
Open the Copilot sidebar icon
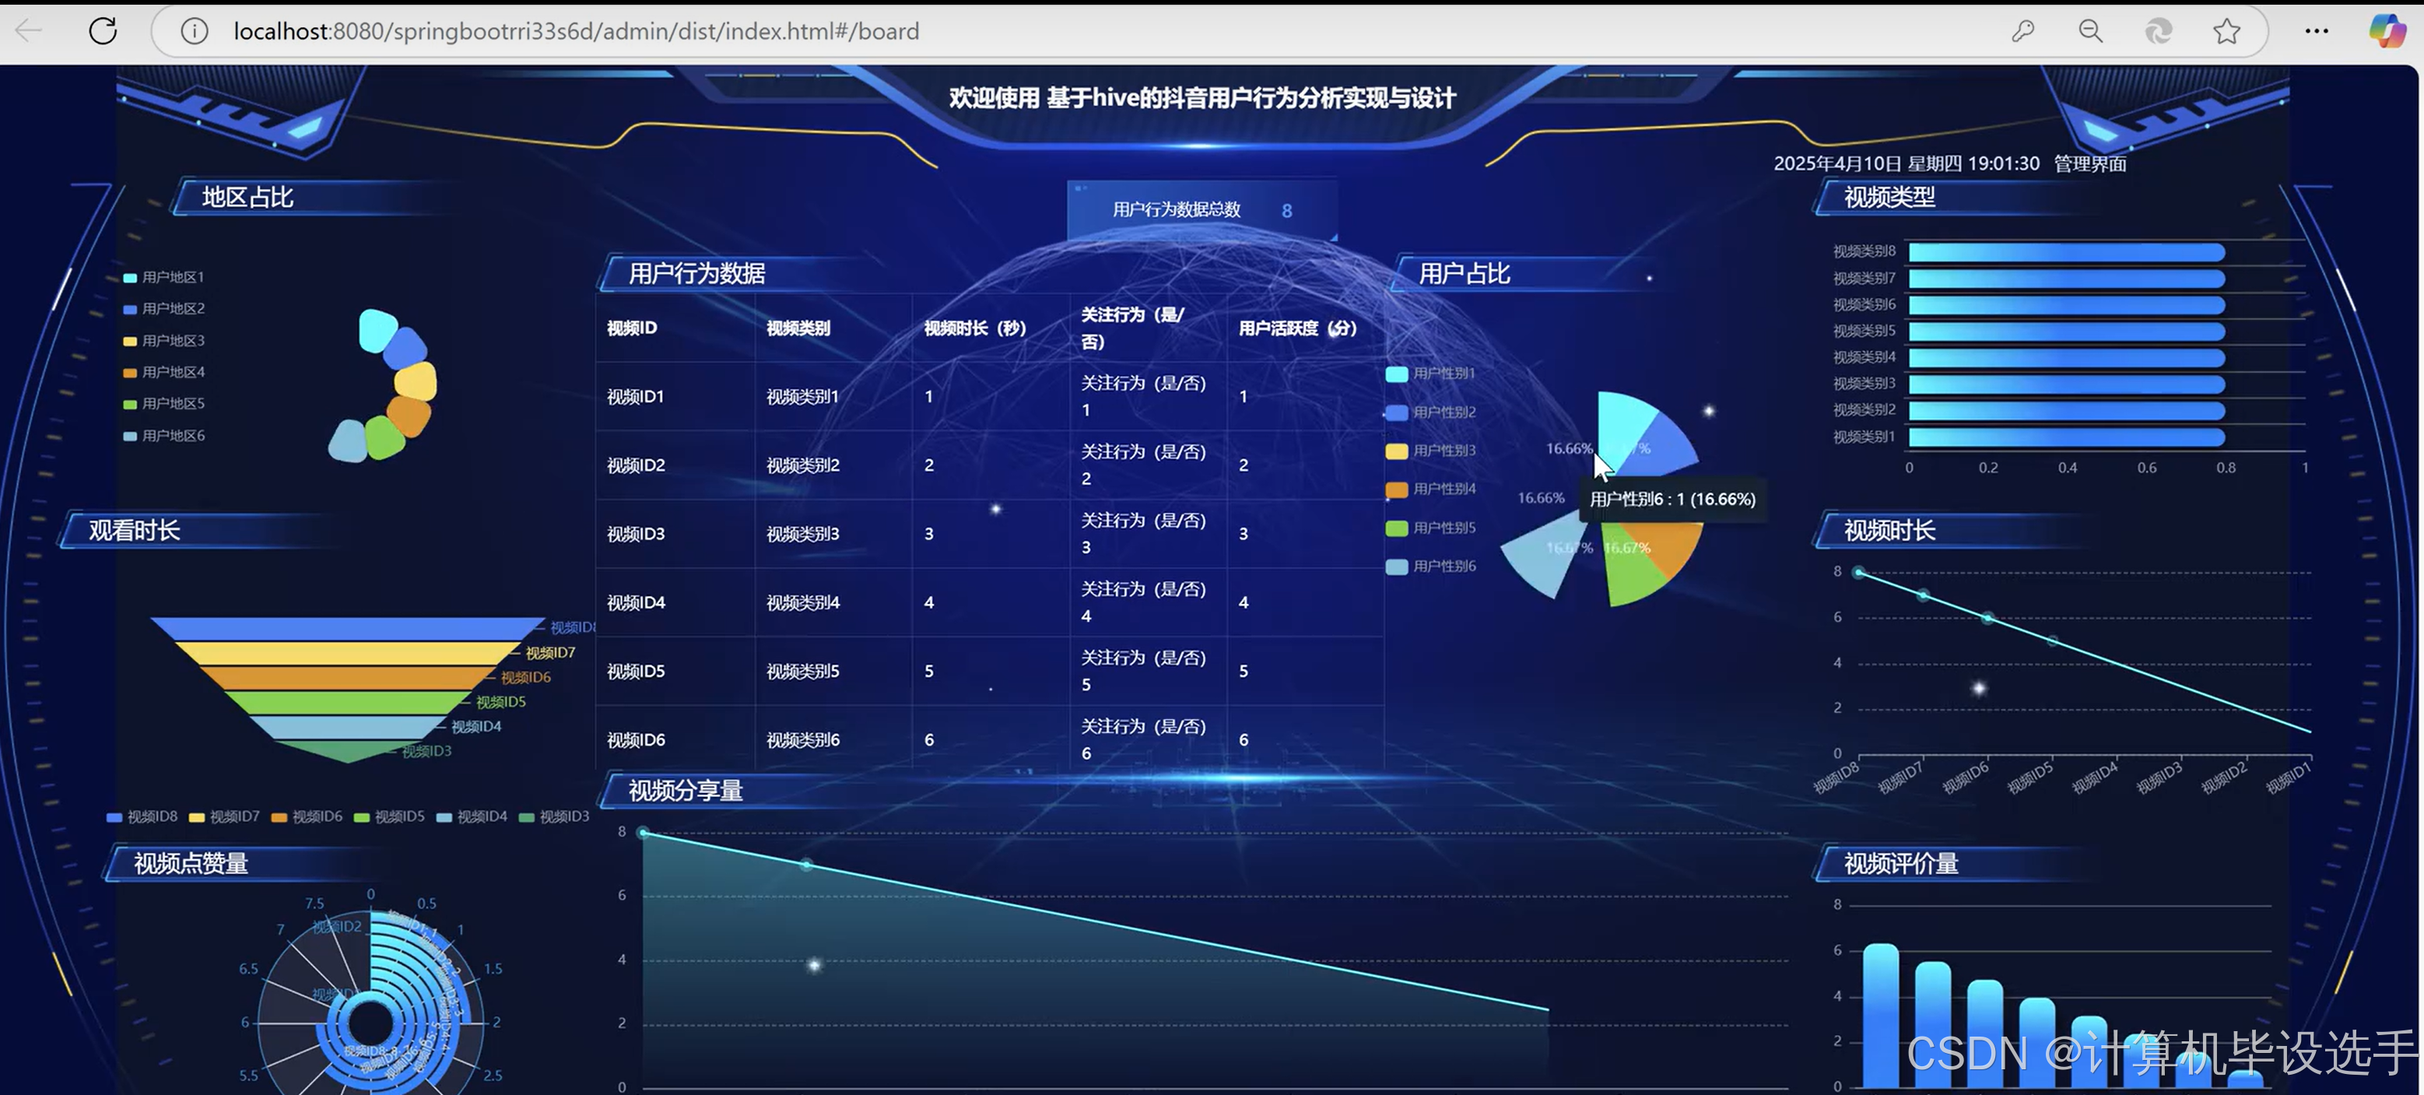2387,31
